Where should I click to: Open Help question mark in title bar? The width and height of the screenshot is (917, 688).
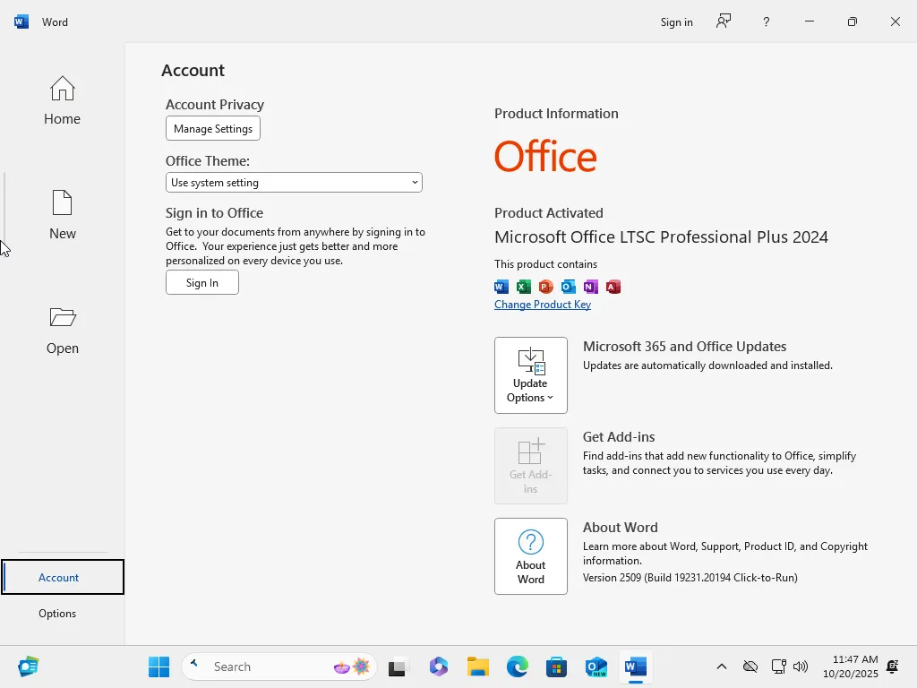(x=767, y=21)
